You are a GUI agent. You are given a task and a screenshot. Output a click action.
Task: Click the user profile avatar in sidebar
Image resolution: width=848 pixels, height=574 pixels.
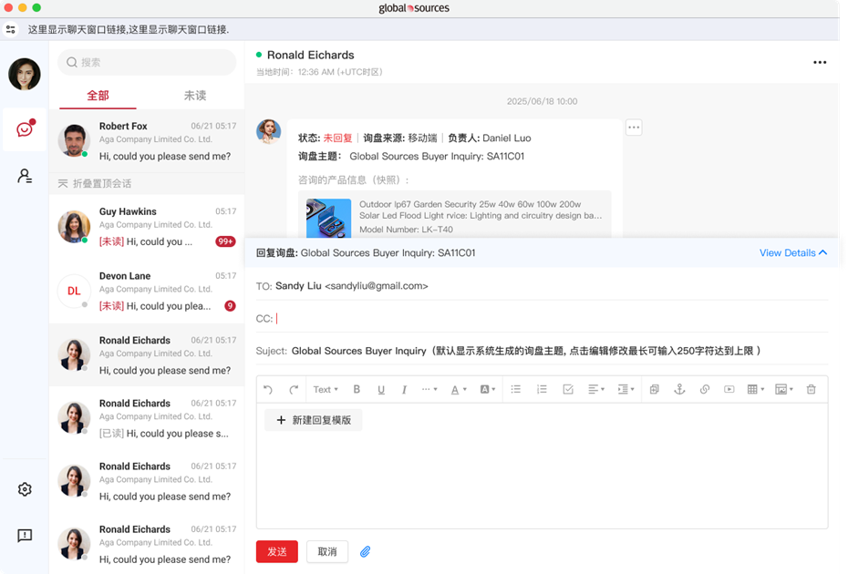point(25,74)
